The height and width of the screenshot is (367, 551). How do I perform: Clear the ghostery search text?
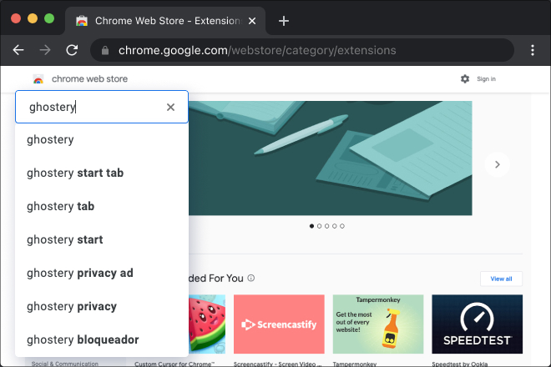[x=171, y=107]
